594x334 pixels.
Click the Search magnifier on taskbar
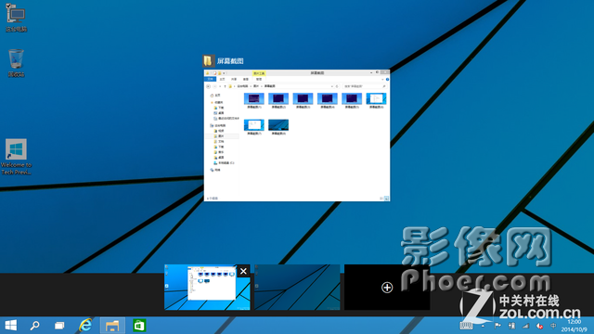[x=35, y=326]
